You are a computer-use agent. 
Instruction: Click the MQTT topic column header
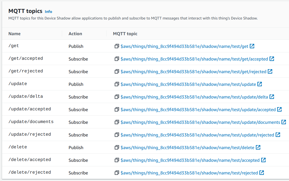(125, 34)
